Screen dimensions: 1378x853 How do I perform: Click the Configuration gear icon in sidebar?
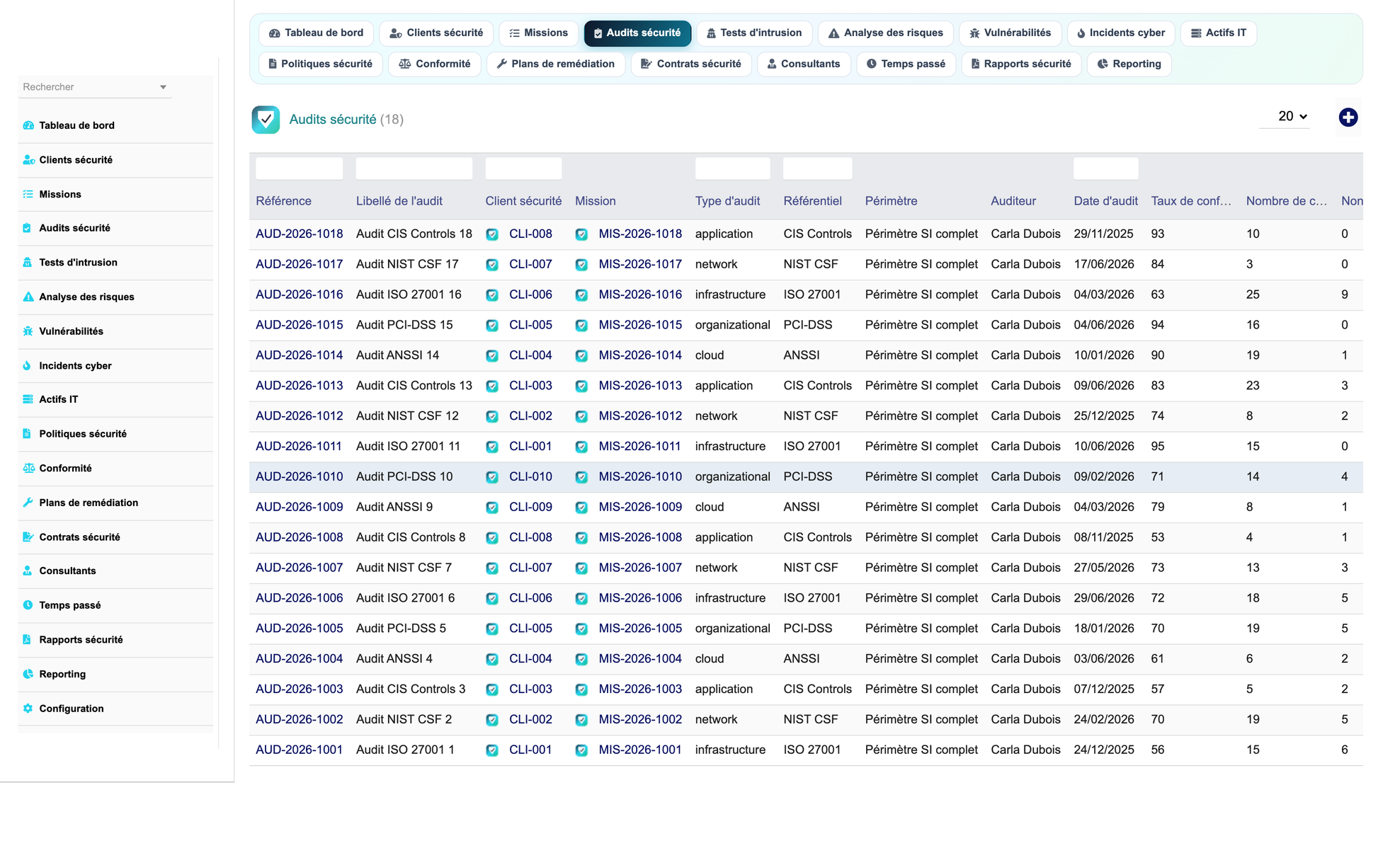point(28,709)
